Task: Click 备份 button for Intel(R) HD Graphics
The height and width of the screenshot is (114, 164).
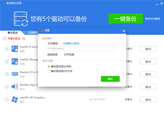Action: 148,99
